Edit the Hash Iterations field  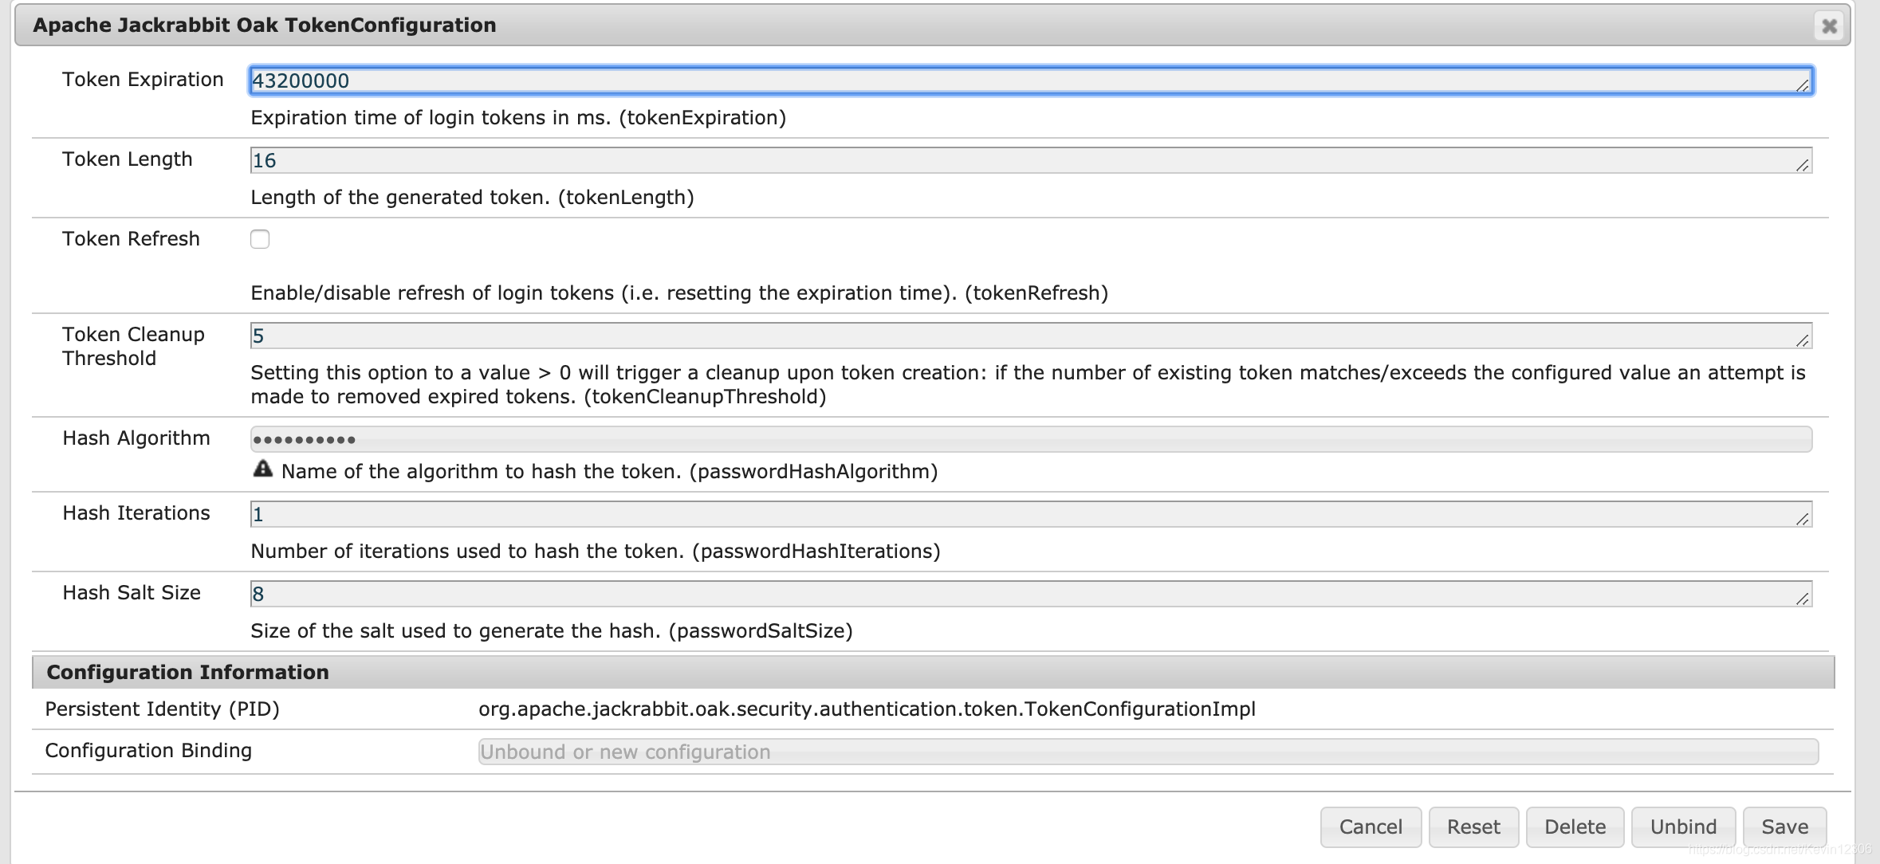pyautogui.click(x=1031, y=514)
